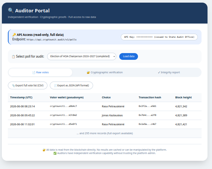Click the lock icon in the Cryptographic verification tab
The image size is (212, 169).
88,73
